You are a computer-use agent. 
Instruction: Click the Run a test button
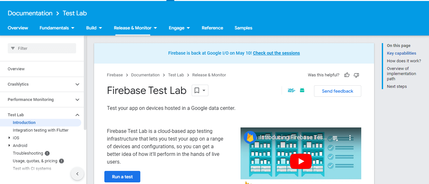(122, 177)
